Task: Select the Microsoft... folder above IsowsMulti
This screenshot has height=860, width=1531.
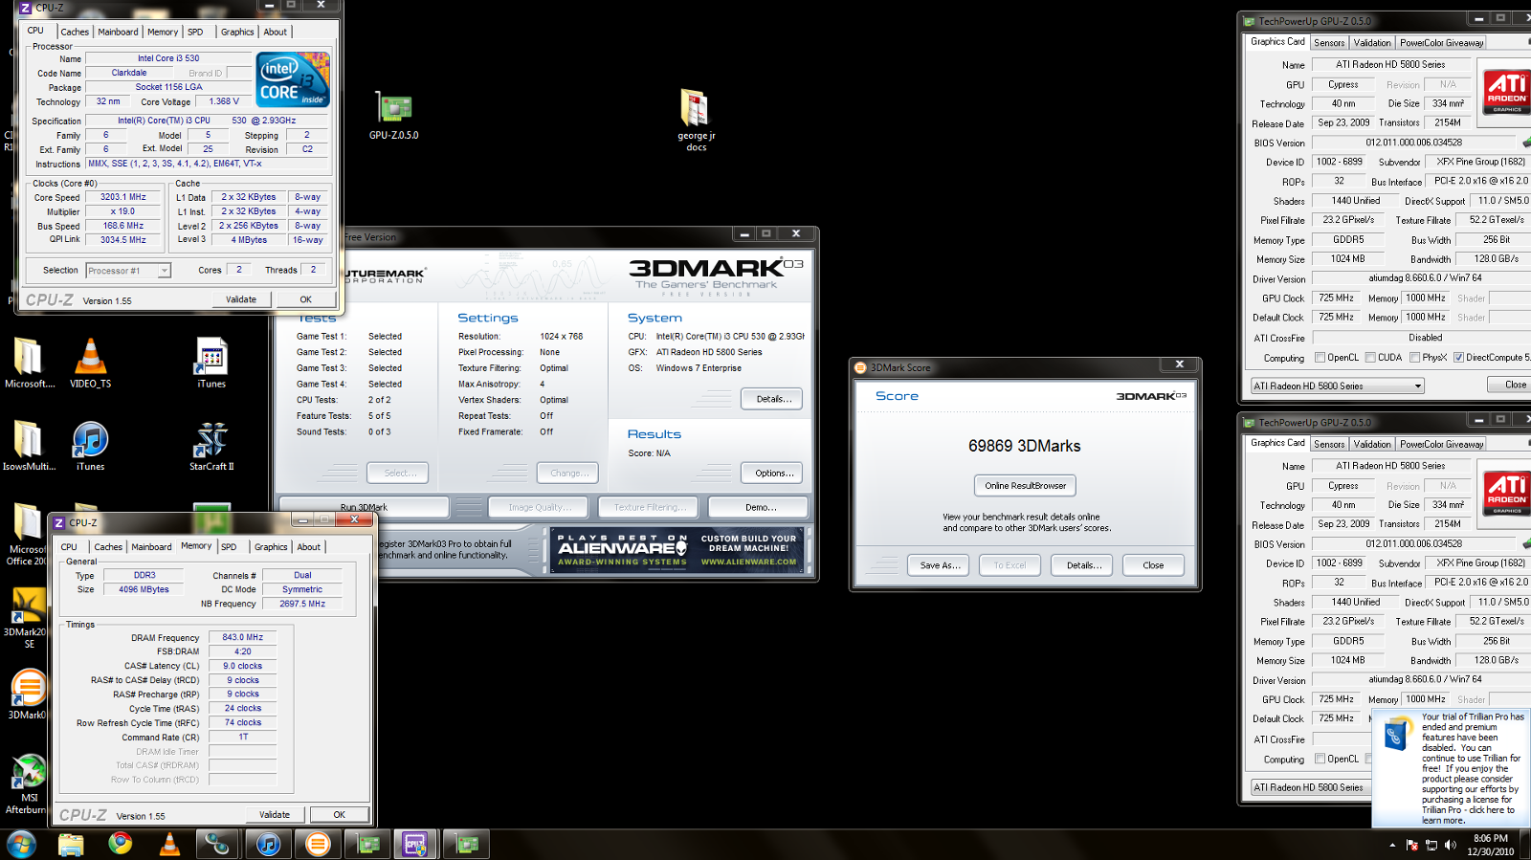Action: pyautogui.click(x=29, y=363)
